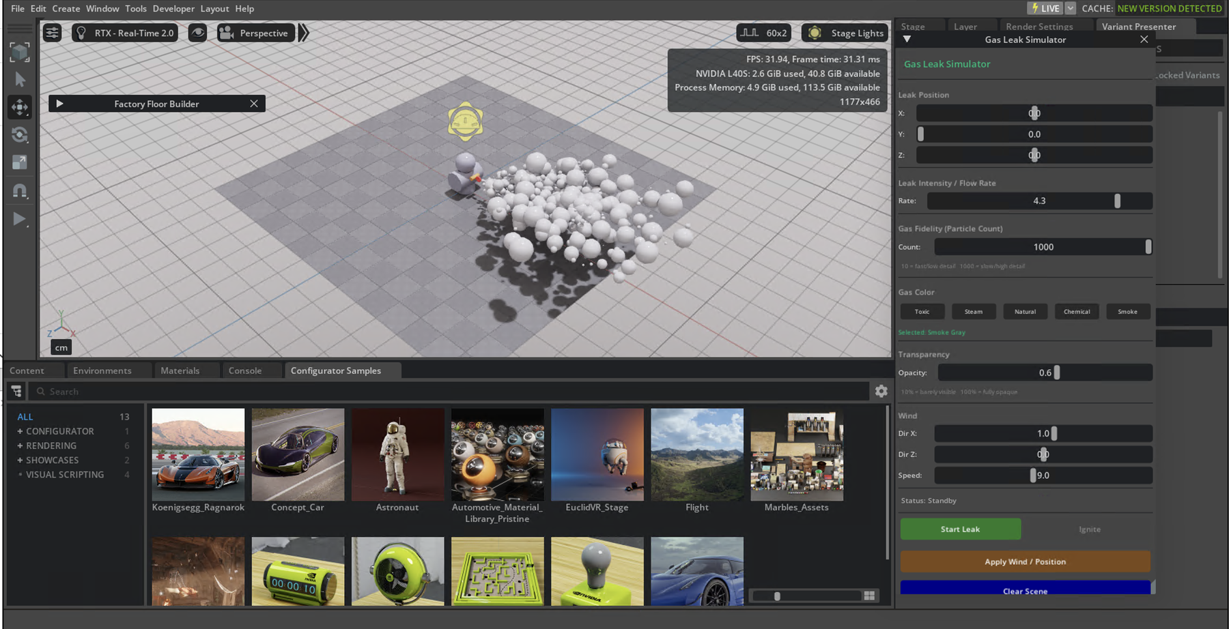
Task: Switch to the Layer tab
Action: (x=965, y=27)
